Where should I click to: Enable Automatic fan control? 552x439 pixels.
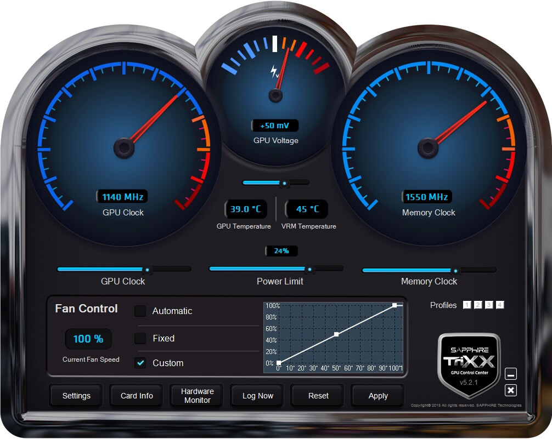coord(140,311)
